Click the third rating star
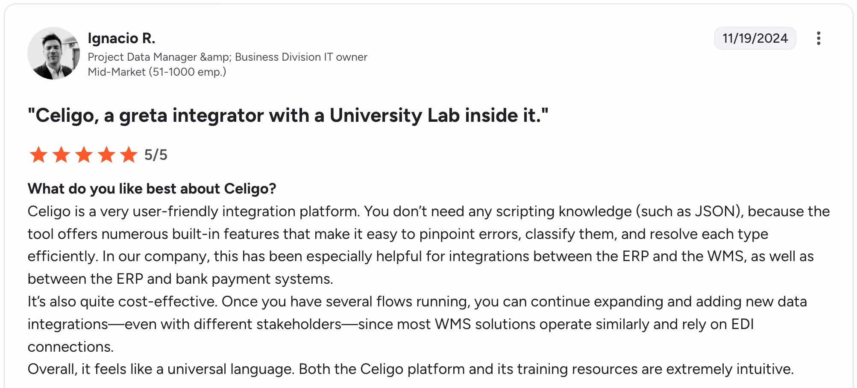The image size is (857, 388). pos(84,155)
